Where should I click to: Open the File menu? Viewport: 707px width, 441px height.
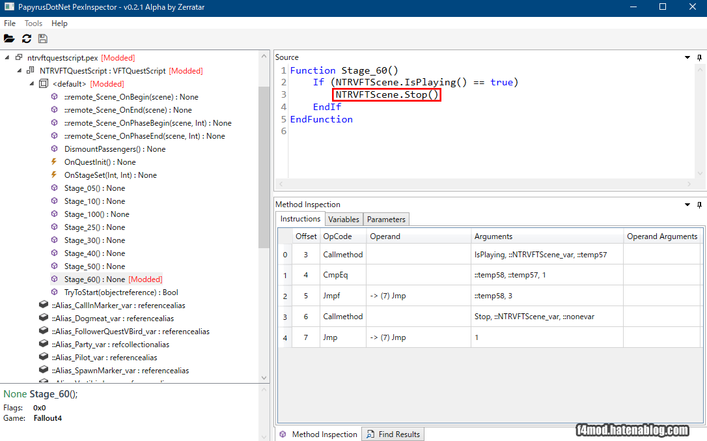point(10,23)
